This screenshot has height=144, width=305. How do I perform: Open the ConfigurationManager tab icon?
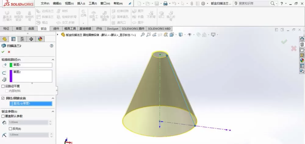tap(22, 39)
